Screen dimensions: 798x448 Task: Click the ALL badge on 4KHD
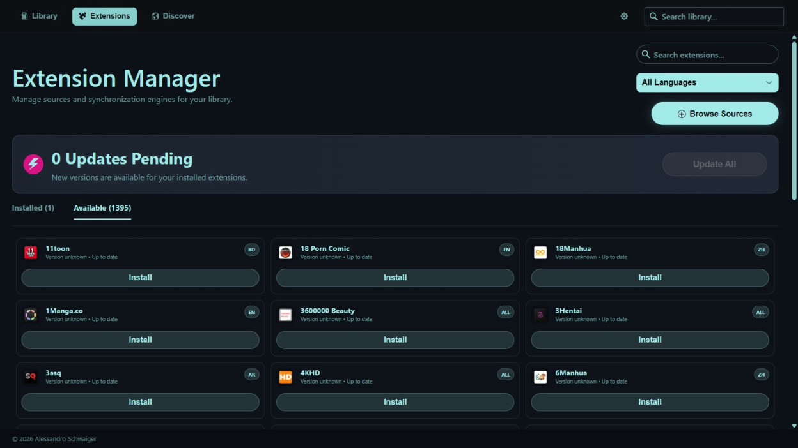click(506, 375)
